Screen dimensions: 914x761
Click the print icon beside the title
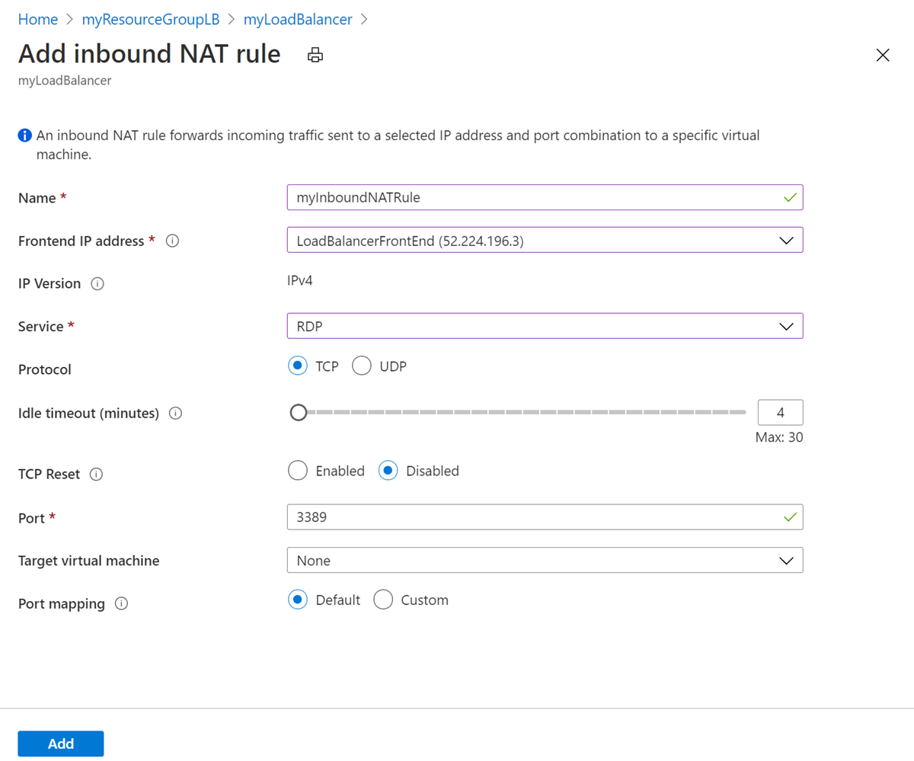click(315, 54)
